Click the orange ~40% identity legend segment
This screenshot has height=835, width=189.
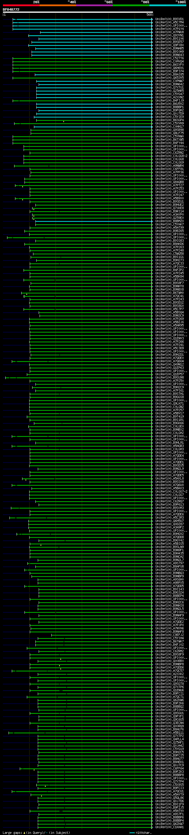[58, 6]
